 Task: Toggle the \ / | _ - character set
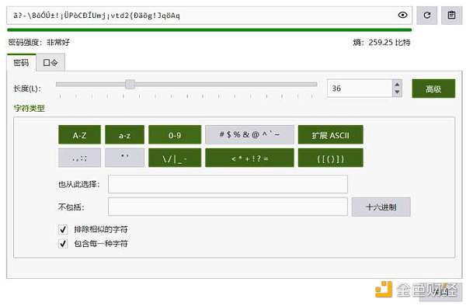(175, 158)
